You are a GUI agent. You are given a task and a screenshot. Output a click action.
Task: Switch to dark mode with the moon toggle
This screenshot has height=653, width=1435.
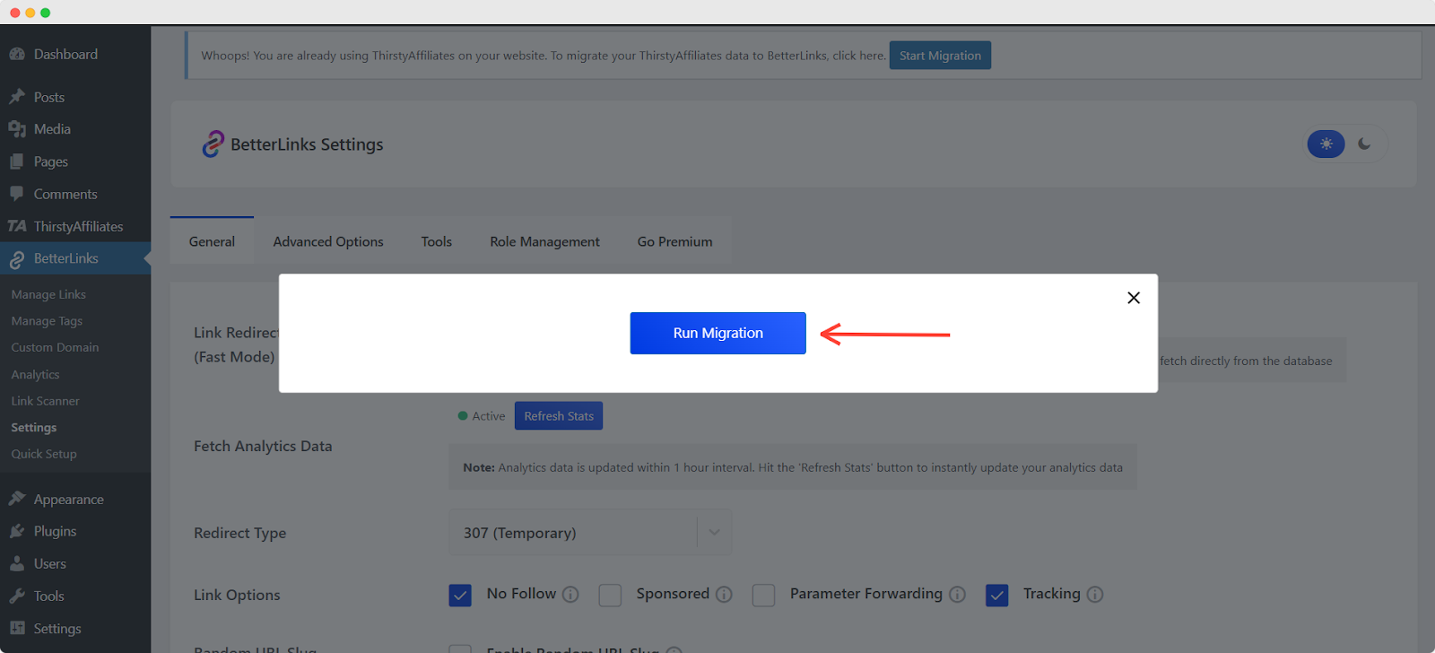coord(1364,144)
